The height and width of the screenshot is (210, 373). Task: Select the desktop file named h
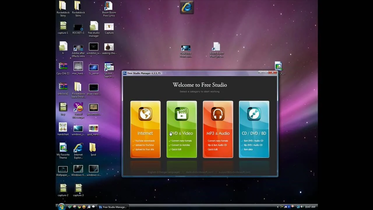63,48
